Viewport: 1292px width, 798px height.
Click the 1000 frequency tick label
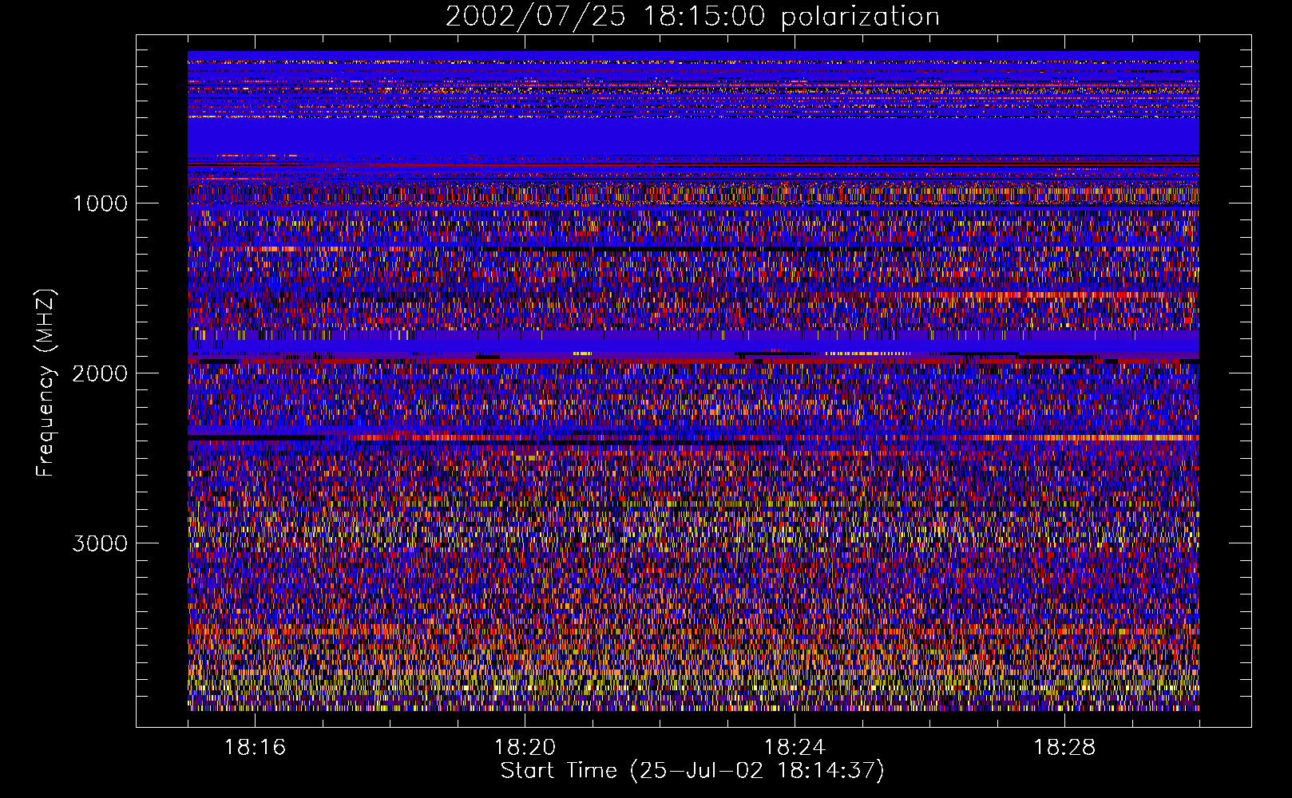click(x=100, y=203)
